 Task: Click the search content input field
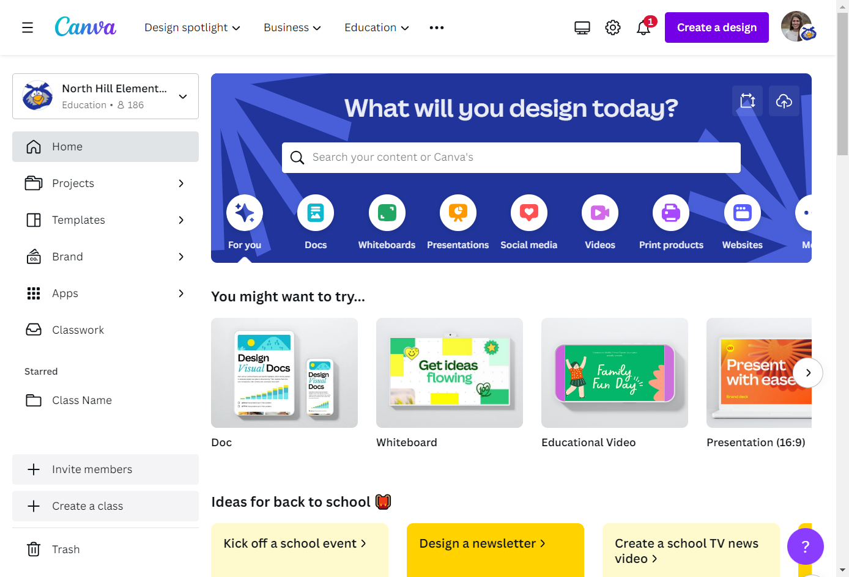511,158
